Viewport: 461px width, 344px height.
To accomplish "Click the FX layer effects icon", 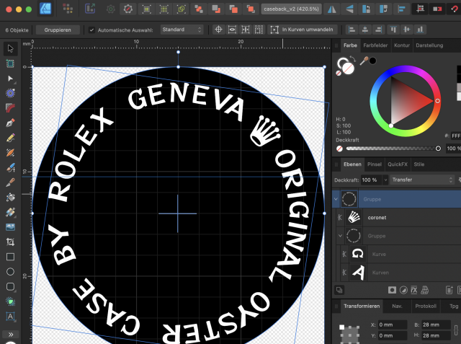I will click(414, 290).
